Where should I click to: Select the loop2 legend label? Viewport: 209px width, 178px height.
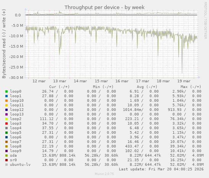[16, 119]
